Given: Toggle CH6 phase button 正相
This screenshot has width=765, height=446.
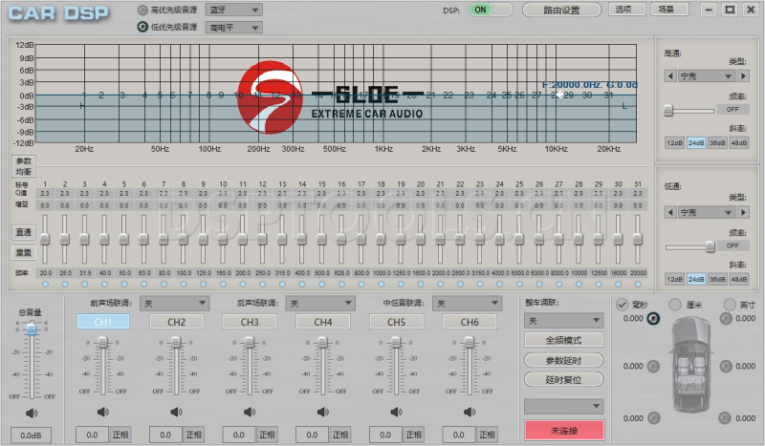Looking at the screenshot, I should click(487, 435).
